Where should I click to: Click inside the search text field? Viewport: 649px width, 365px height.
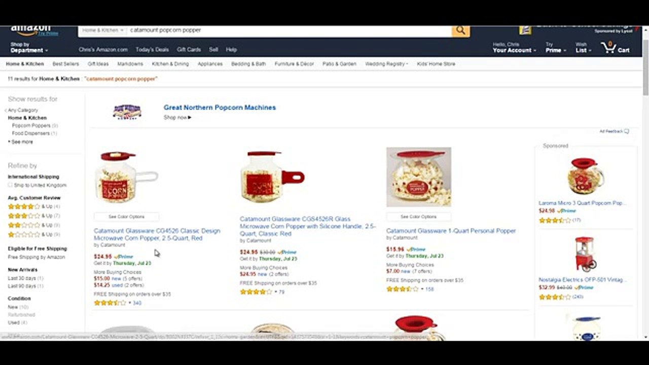click(289, 30)
